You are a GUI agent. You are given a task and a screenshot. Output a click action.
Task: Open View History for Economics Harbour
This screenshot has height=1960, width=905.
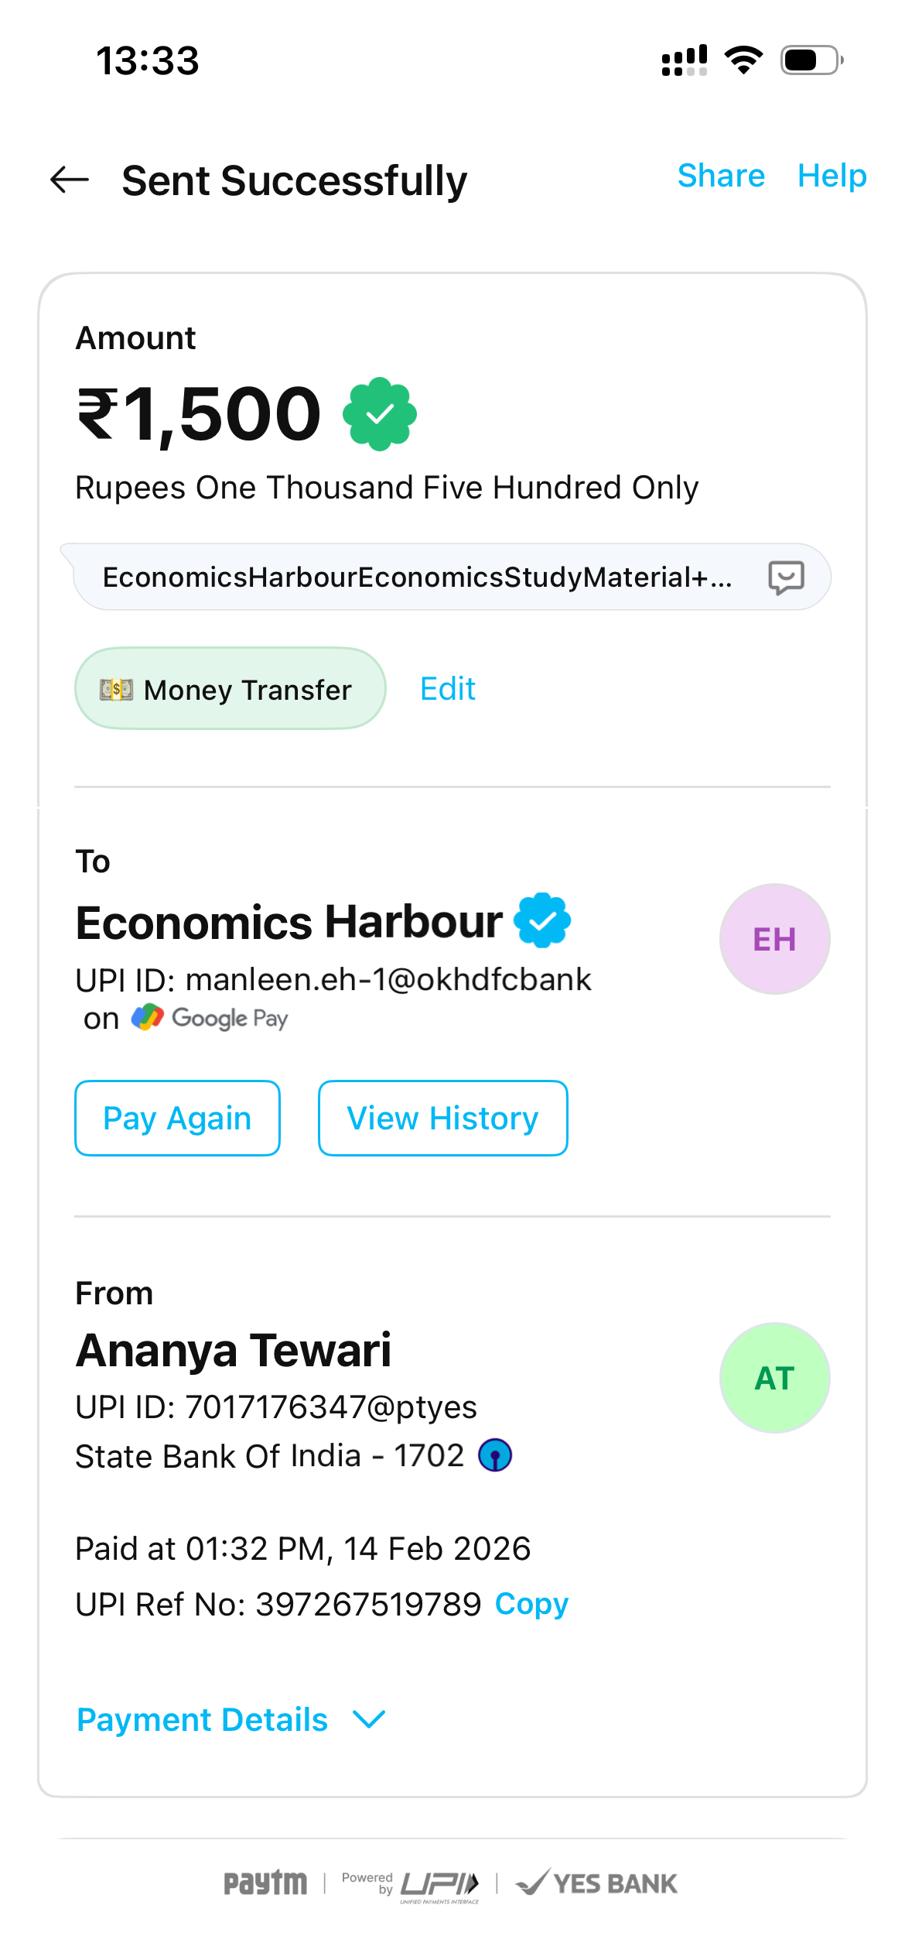point(442,1118)
